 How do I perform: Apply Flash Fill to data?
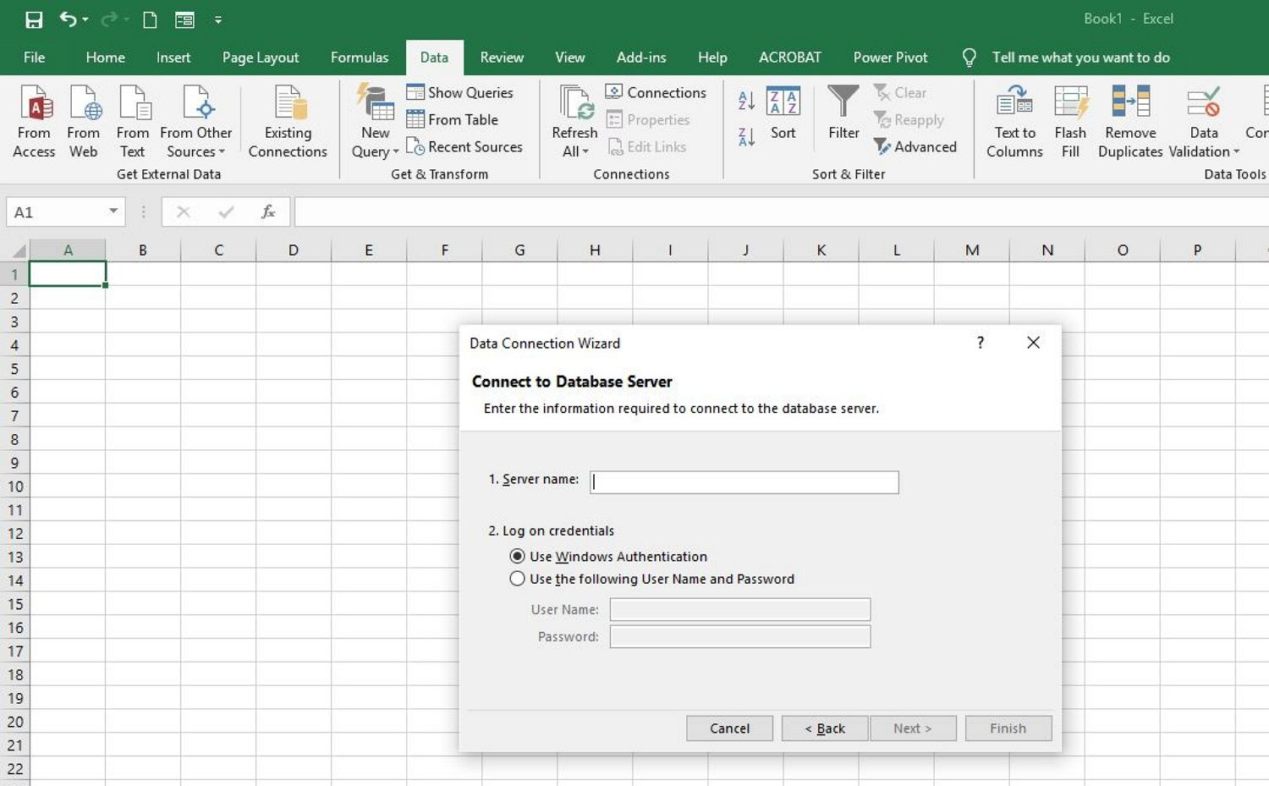click(1070, 121)
